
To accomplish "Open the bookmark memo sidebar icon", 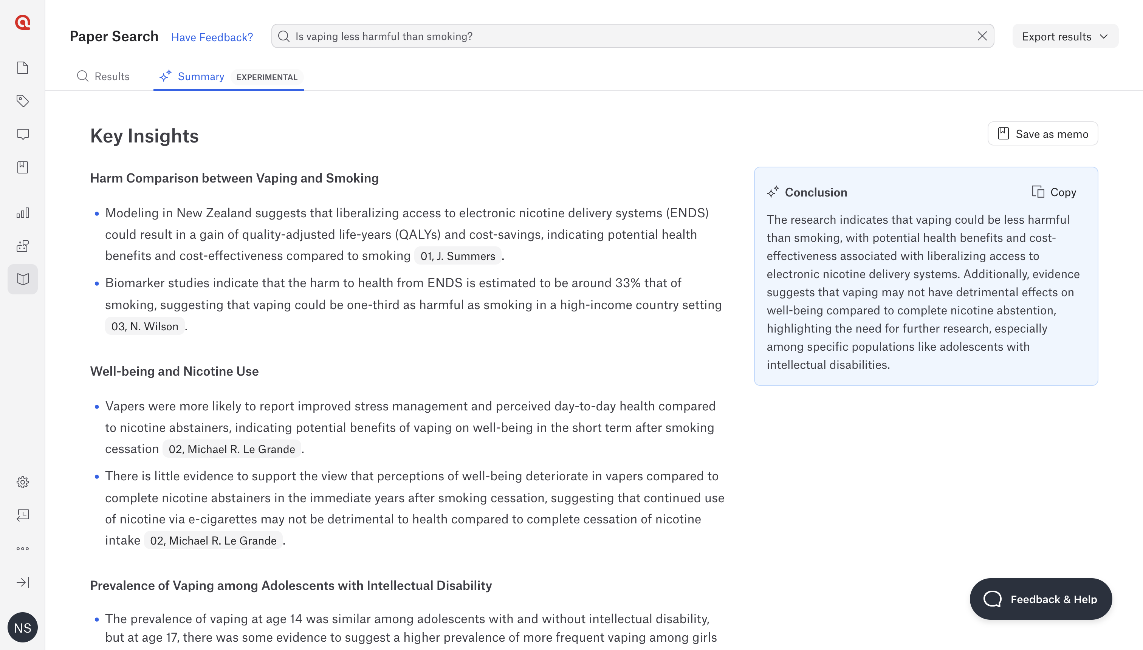I will [x=22, y=167].
